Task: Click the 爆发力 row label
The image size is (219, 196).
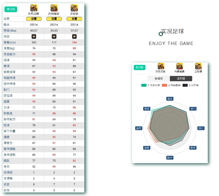Action: point(8,143)
